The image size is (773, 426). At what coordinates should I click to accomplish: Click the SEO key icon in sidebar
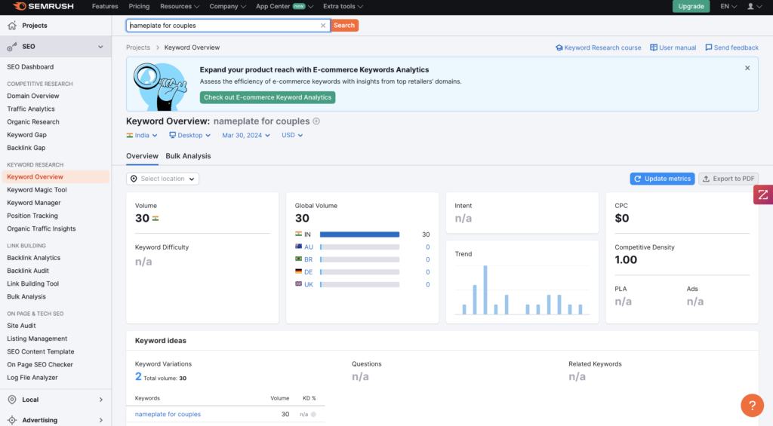point(12,46)
